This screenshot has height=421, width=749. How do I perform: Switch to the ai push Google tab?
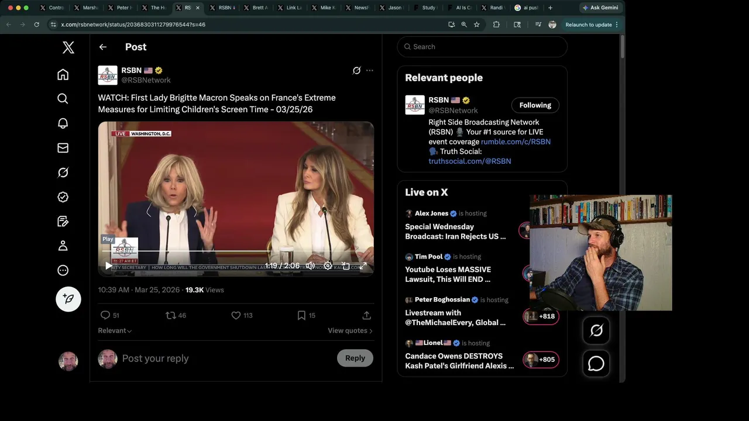(x=527, y=8)
